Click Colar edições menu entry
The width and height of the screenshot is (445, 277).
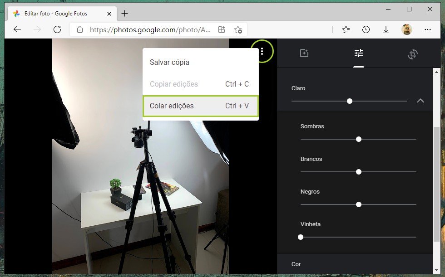[x=201, y=106]
